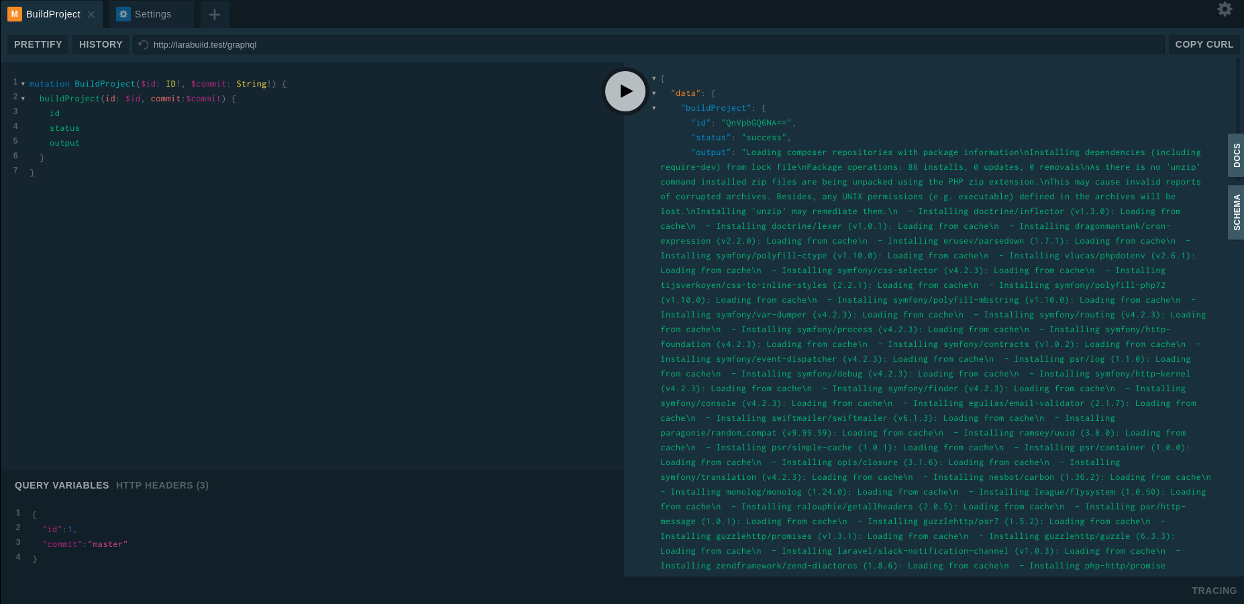Collapse the "buildProject" response node
The height and width of the screenshot is (604, 1244).
[x=654, y=108]
